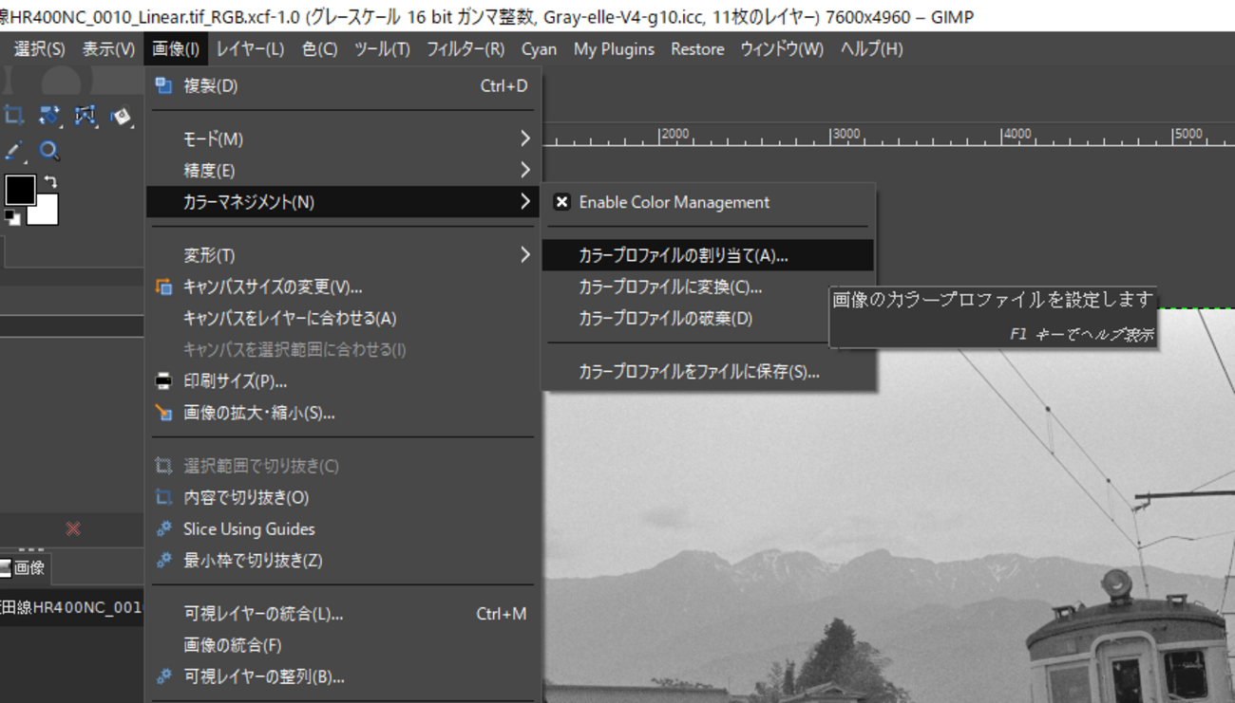Expand the 変形(T) submenu
The width and height of the screenshot is (1235, 703).
point(342,255)
